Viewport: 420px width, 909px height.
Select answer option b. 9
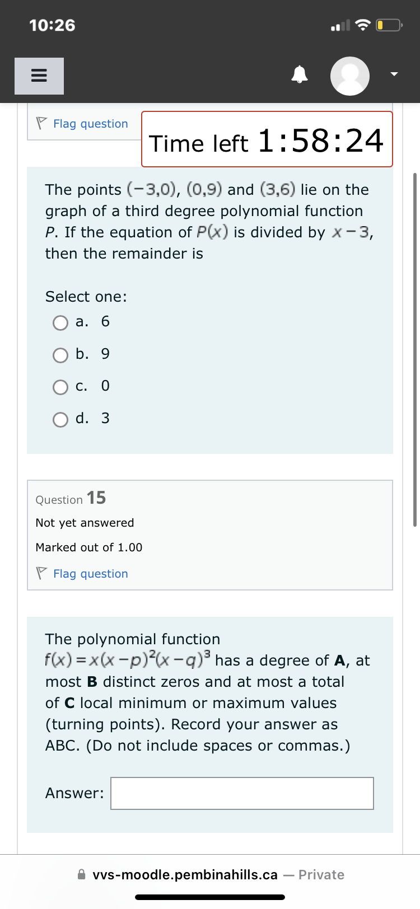(60, 355)
